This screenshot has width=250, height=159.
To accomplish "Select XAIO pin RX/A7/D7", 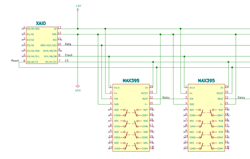I will [51, 62].
